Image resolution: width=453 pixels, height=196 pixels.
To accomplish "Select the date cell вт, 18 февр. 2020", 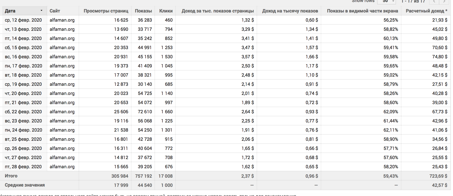I will (23, 75).
